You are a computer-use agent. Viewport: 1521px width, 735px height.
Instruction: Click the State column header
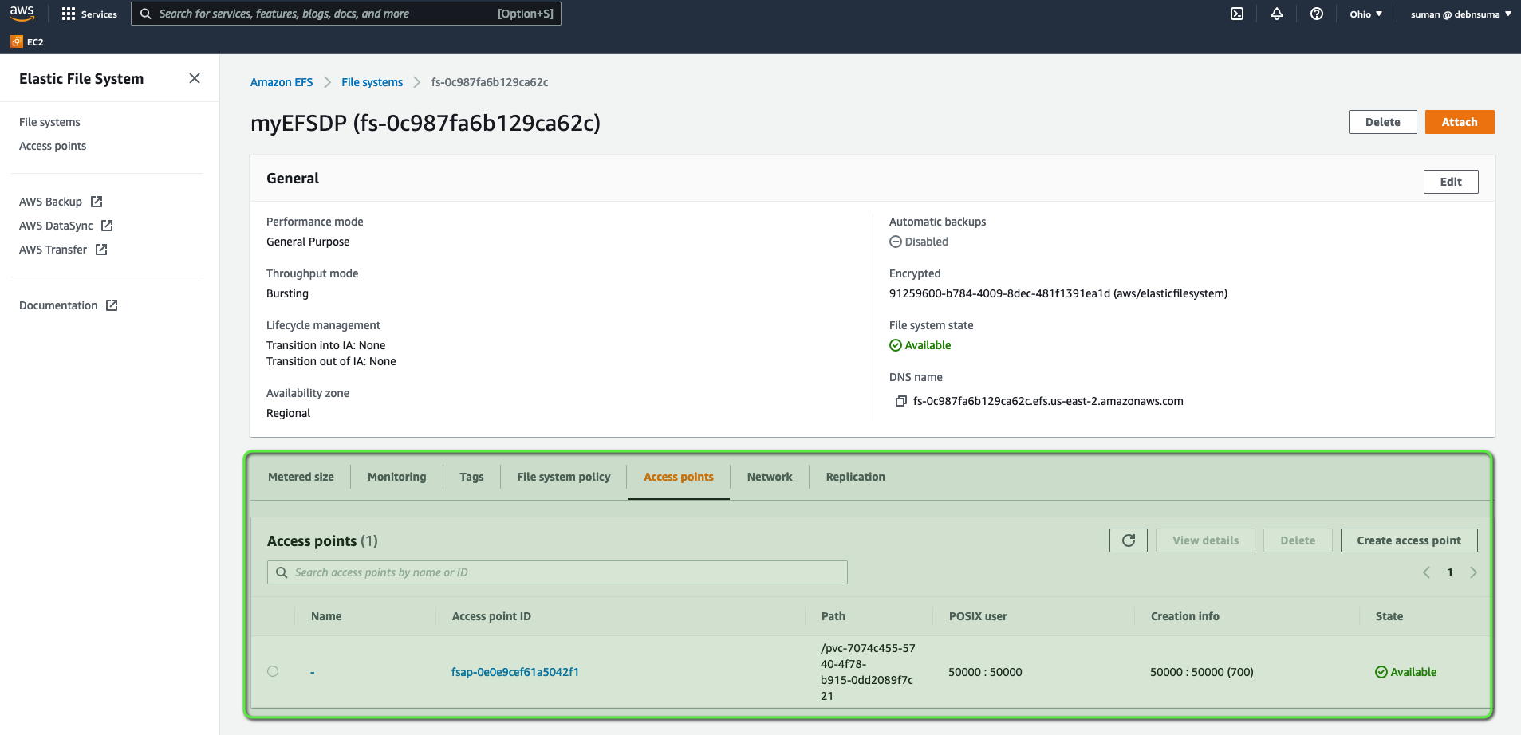pos(1389,616)
